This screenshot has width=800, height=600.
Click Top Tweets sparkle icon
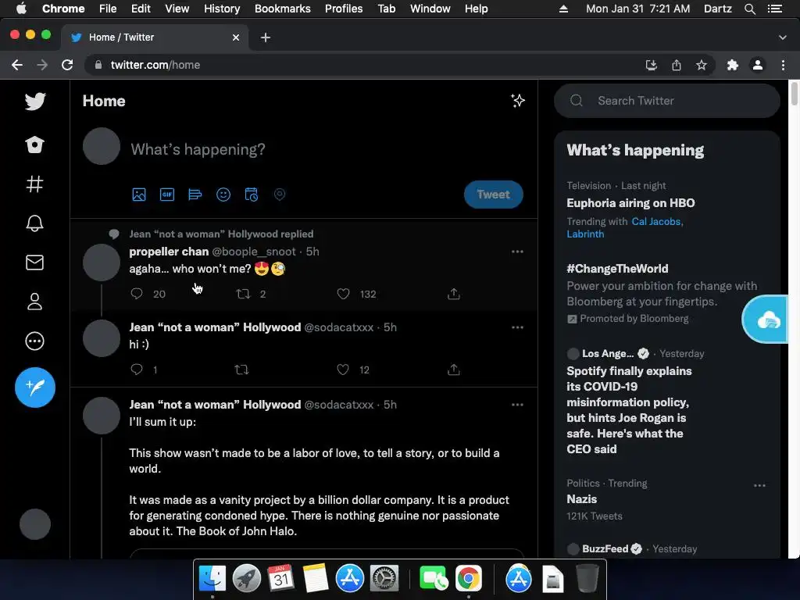pos(518,101)
